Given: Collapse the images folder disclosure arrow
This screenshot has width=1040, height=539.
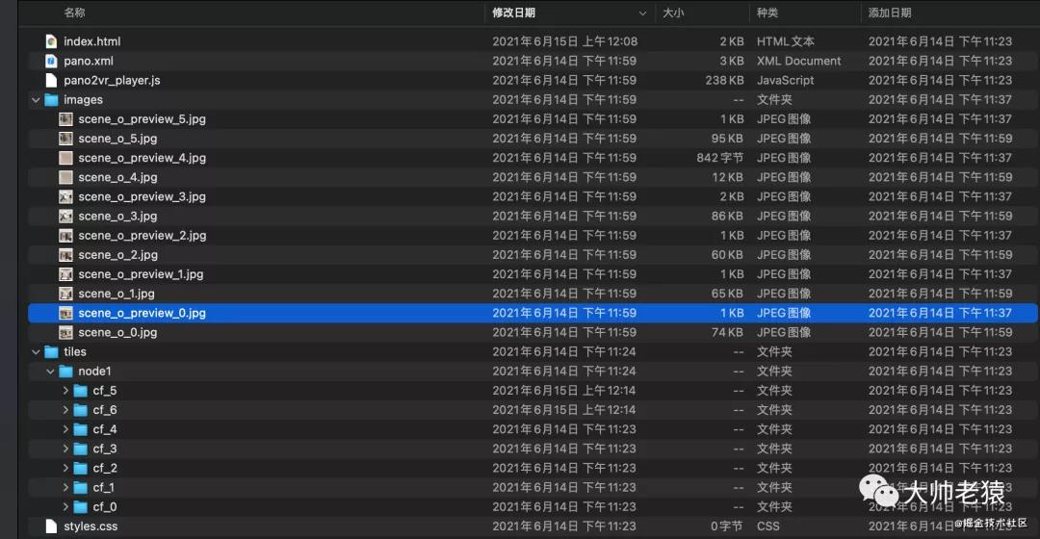Looking at the screenshot, I should 36,100.
